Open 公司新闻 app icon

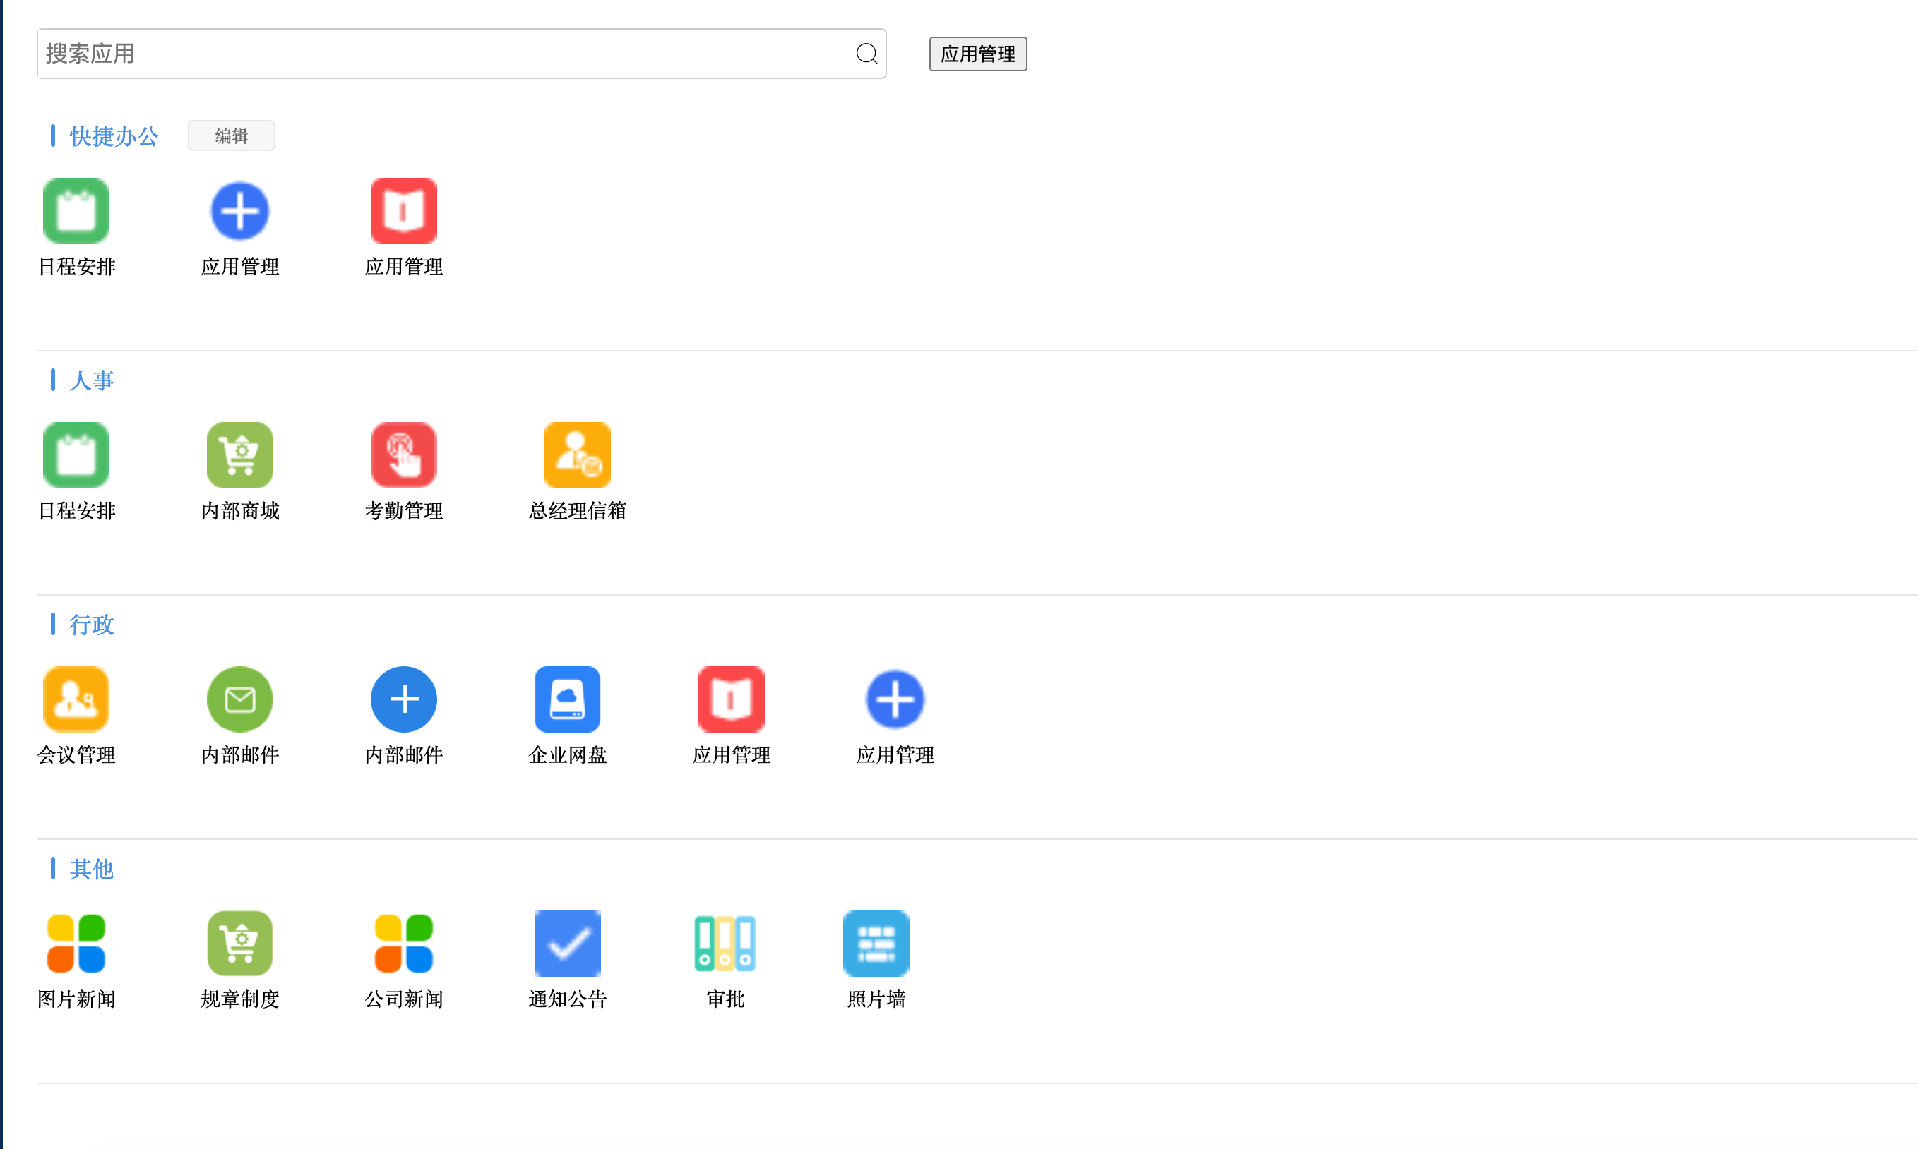point(403,943)
